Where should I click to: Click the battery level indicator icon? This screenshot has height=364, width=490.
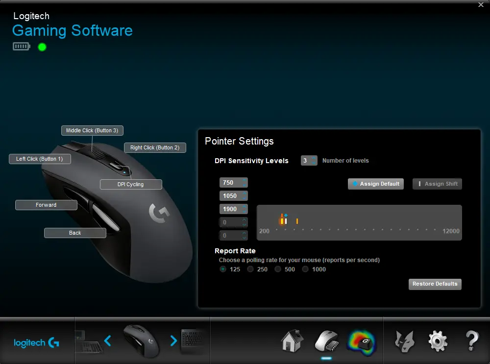click(x=21, y=47)
